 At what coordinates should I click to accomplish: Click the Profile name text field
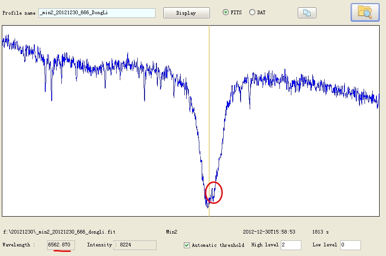96,13
